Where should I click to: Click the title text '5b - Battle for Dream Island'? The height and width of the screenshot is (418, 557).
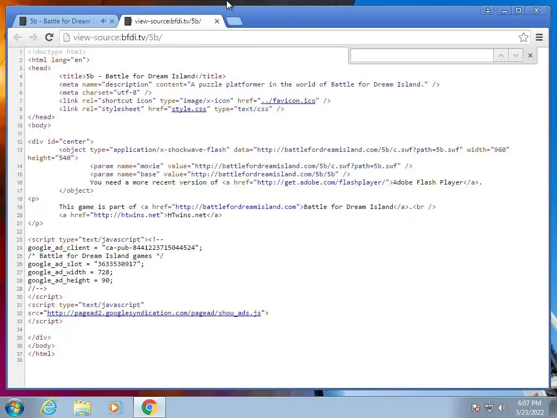pos(141,76)
